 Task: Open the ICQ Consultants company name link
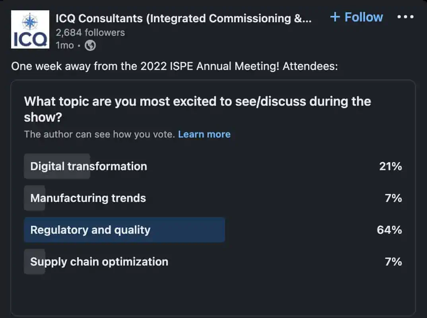click(x=184, y=19)
